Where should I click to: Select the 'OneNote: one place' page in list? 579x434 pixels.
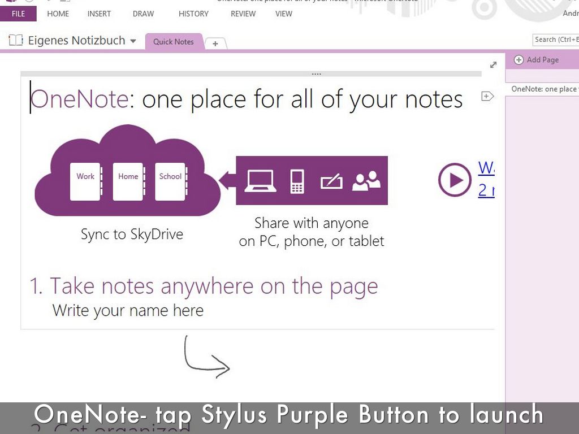coord(543,89)
